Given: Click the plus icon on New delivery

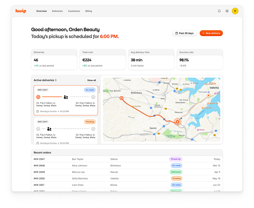Looking at the screenshot, I should (203, 33).
